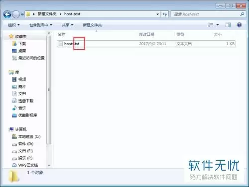Open the 组织 menu
Screen dimensions: 249x187
pyautogui.click(x=14, y=25)
